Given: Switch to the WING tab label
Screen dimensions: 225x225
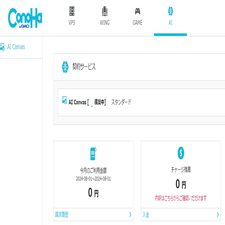Looking at the screenshot, I should 105,23.
